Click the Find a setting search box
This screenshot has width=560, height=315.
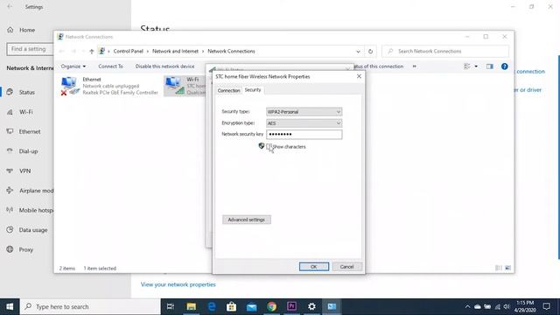(x=30, y=49)
